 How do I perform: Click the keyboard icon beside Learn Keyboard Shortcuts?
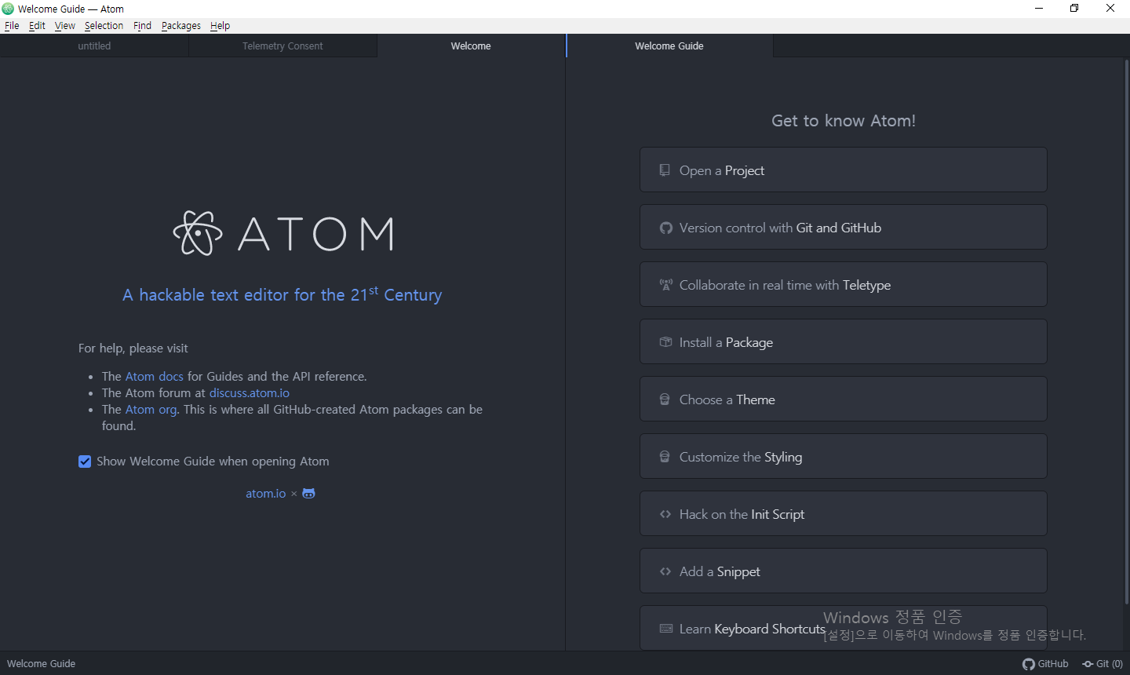point(666,629)
